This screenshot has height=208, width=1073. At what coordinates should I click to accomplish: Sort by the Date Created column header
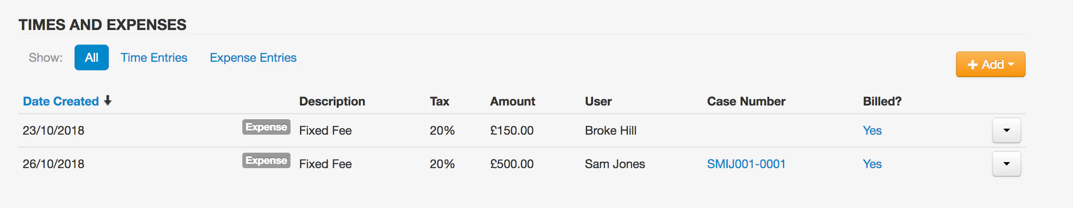(61, 101)
